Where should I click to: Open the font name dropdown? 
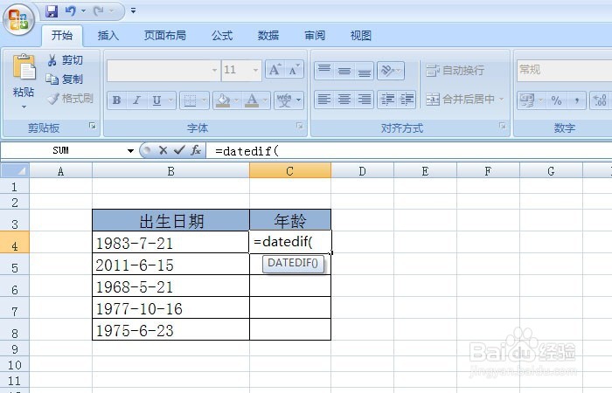point(214,71)
